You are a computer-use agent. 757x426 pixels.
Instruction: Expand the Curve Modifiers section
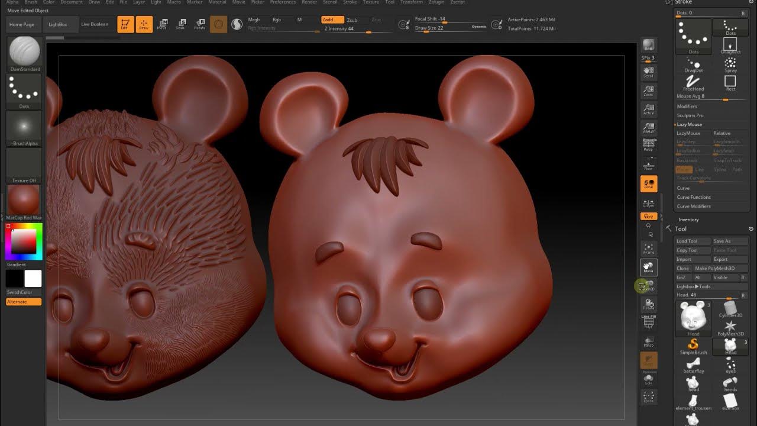pos(694,206)
